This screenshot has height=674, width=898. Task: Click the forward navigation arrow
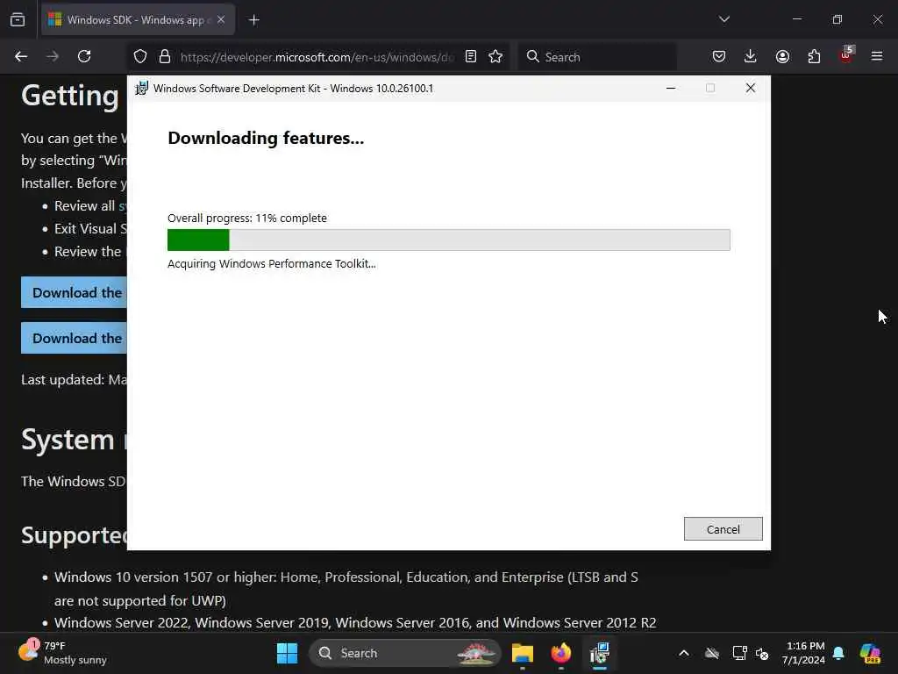[x=53, y=57]
